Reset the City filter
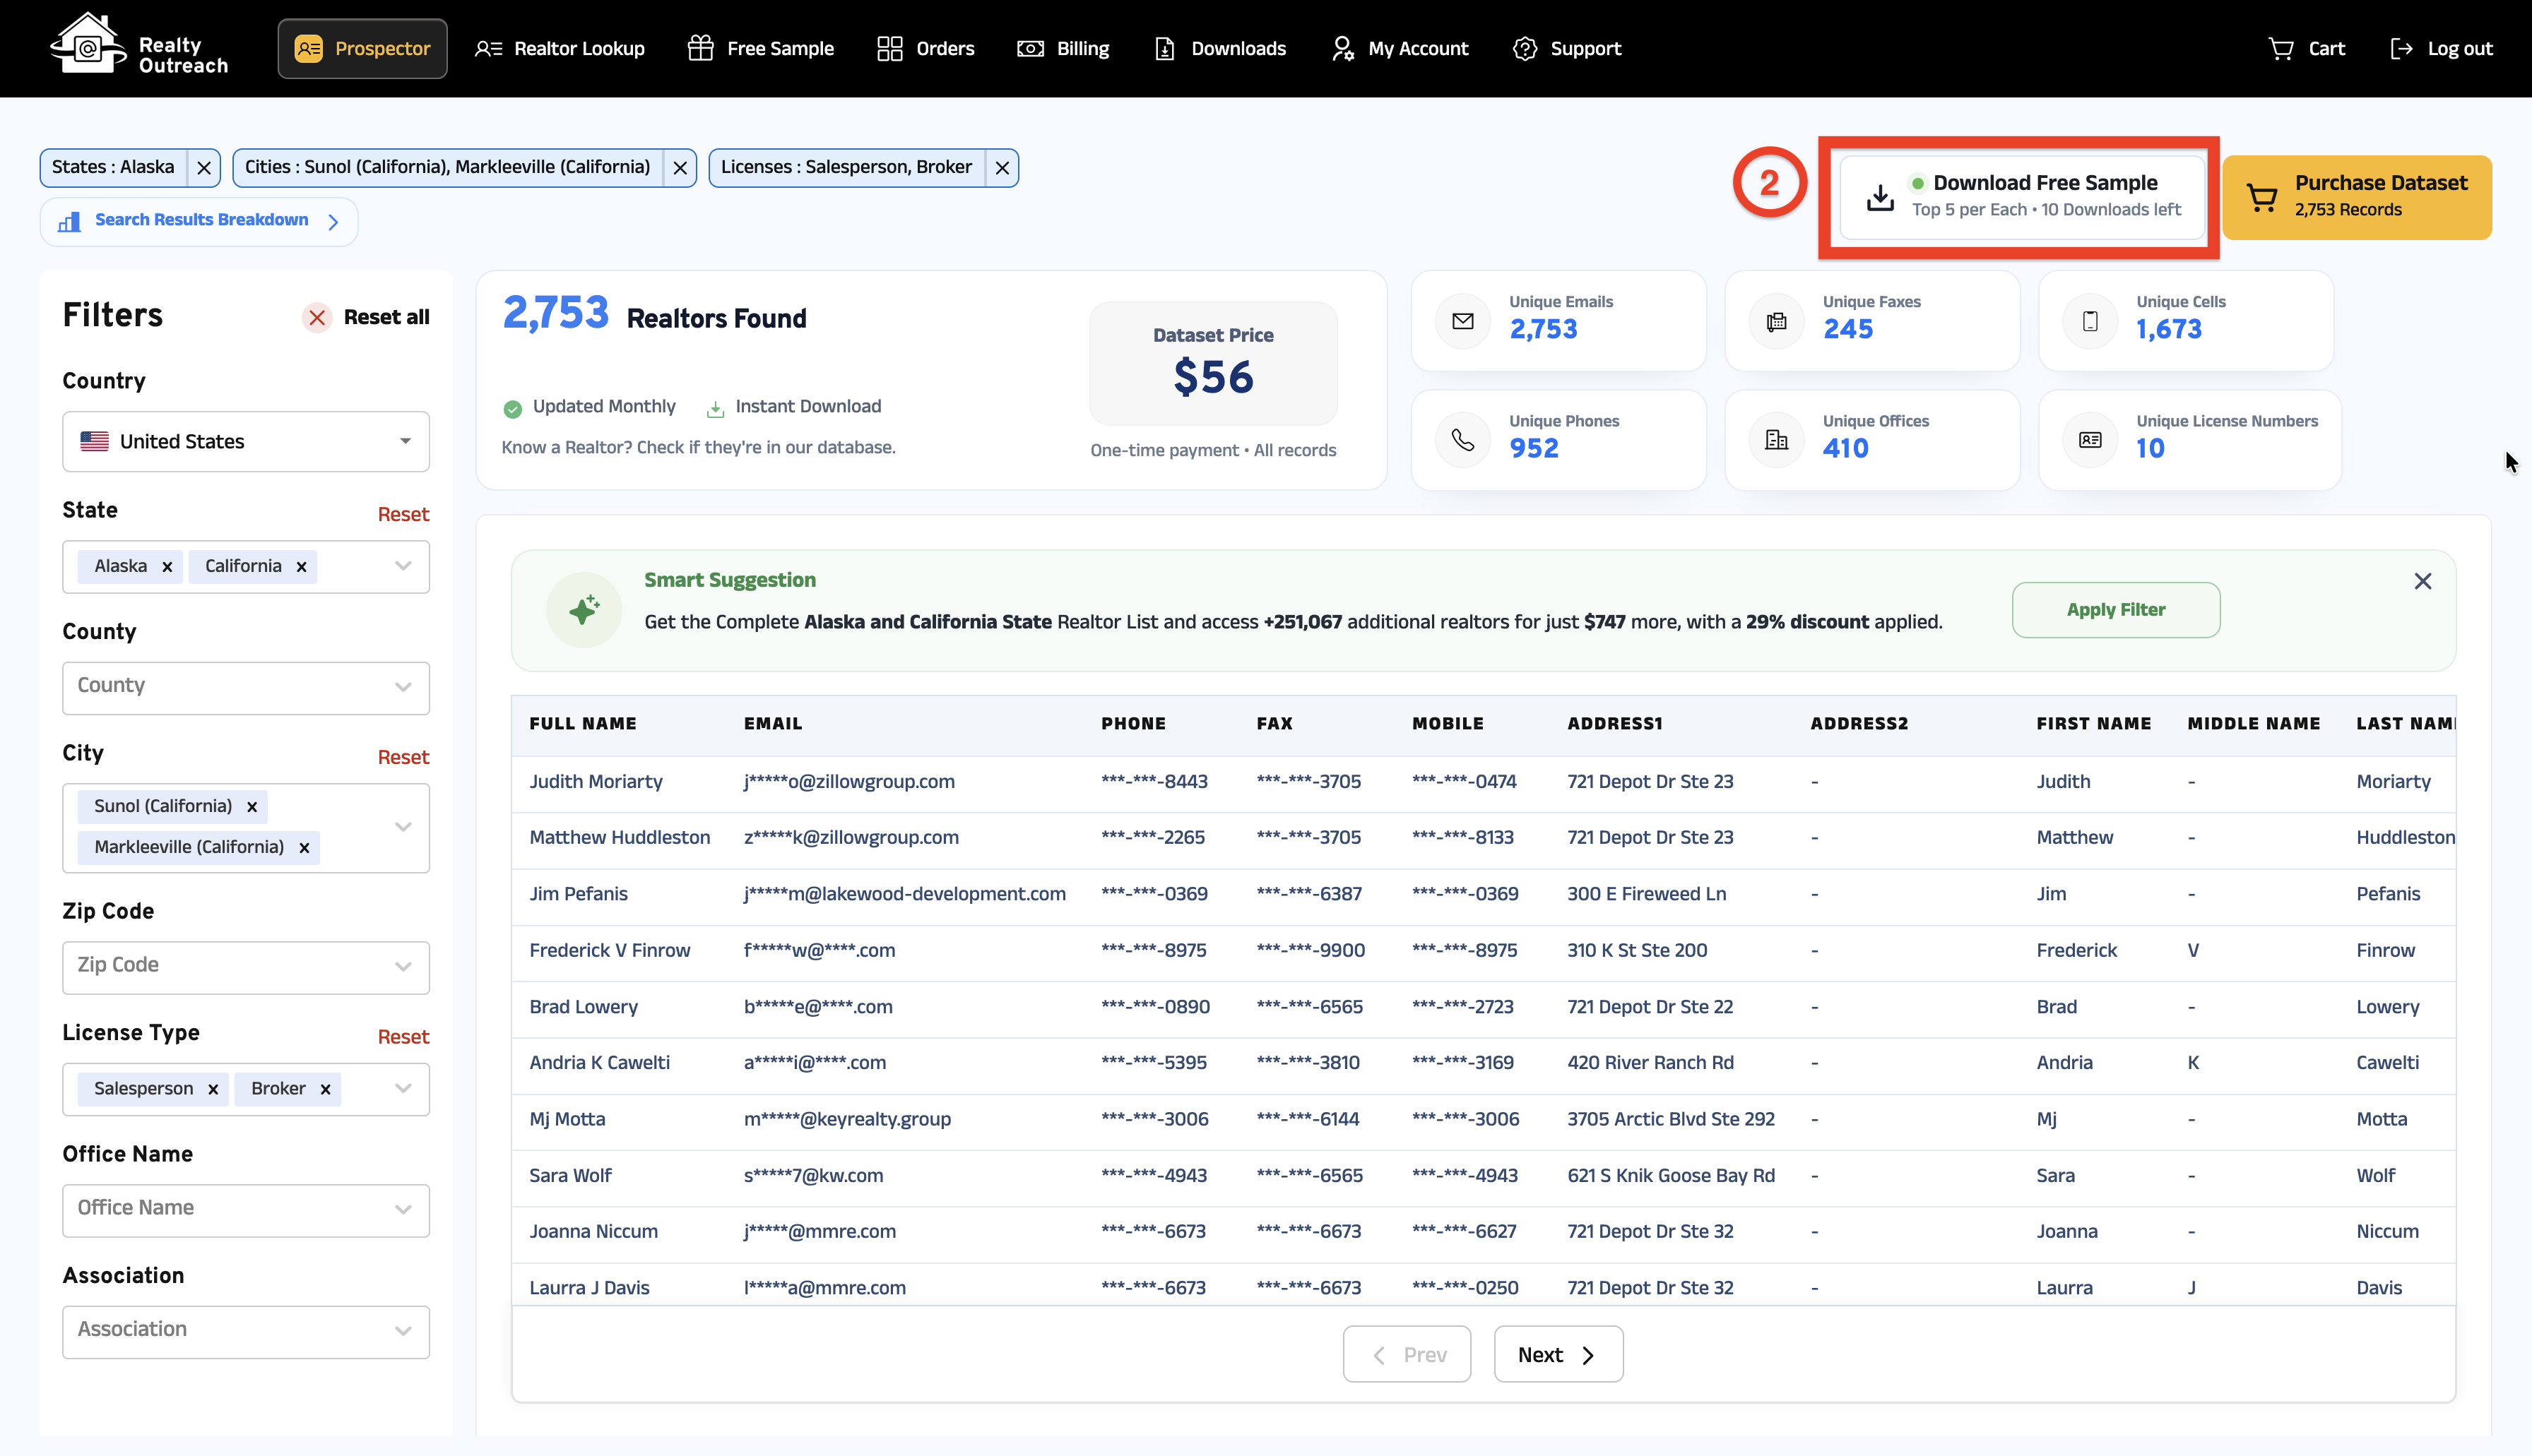 (403, 758)
